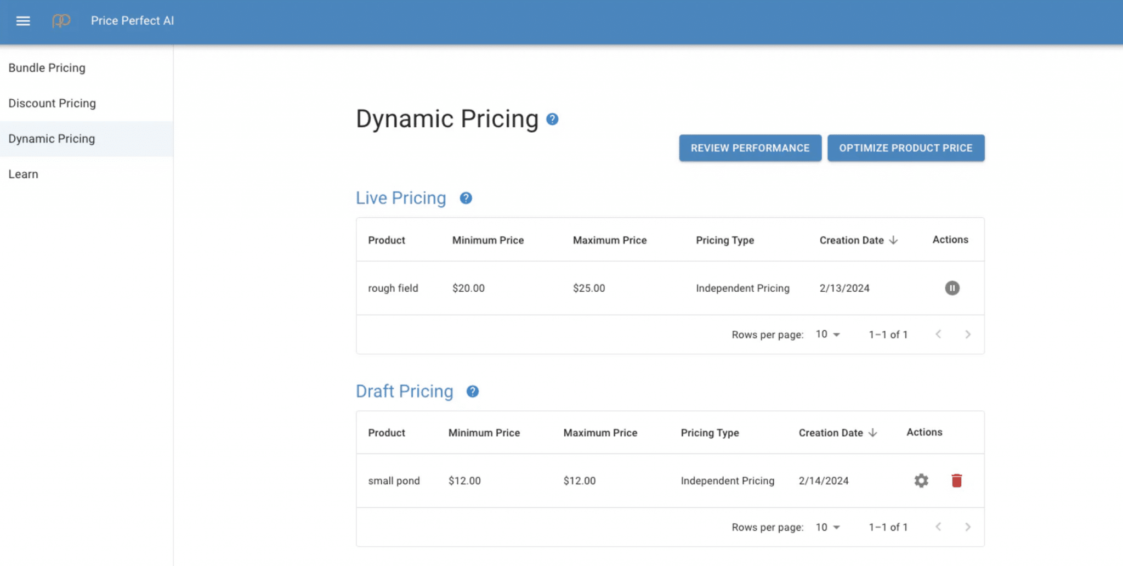The height and width of the screenshot is (566, 1123).
Task: Go to next page in Draft Pricing table
Action: point(968,527)
